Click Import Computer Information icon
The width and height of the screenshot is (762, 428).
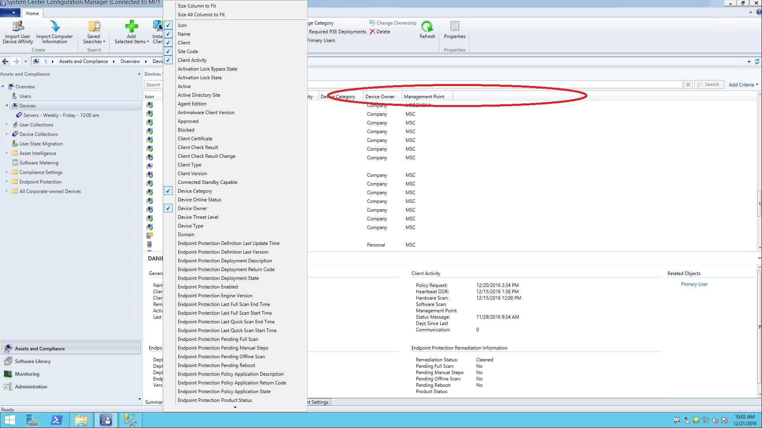[x=55, y=27]
